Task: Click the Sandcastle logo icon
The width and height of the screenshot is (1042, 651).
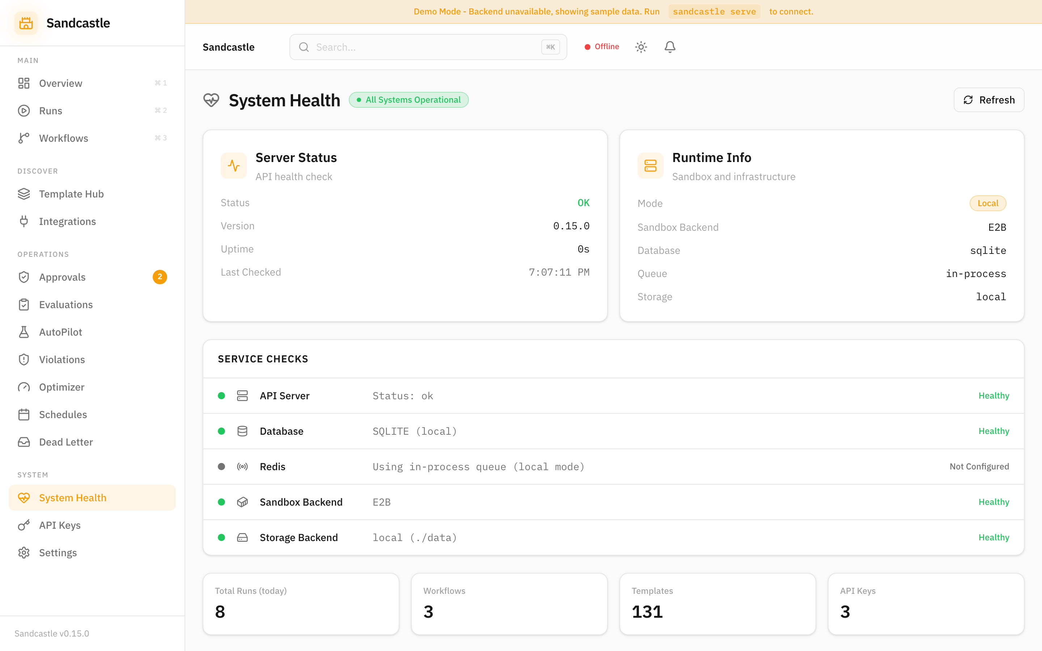Action: click(26, 23)
